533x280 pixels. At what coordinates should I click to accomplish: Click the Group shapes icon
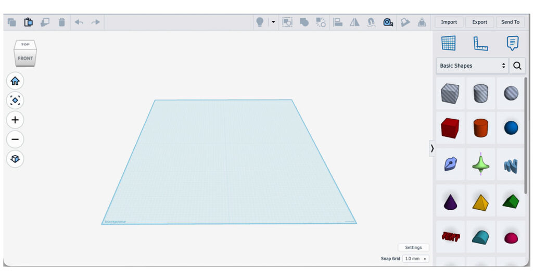(304, 22)
